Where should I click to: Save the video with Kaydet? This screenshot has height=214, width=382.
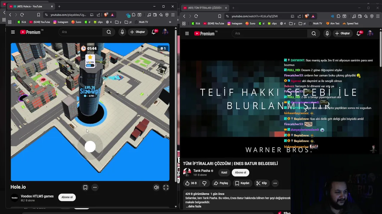(242, 183)
